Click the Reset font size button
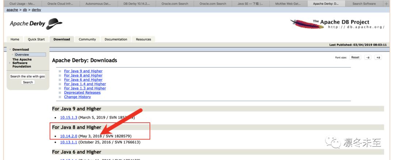The width and height of the screenshot is (394, 160). pyautogui.click(x=355, y=57)
